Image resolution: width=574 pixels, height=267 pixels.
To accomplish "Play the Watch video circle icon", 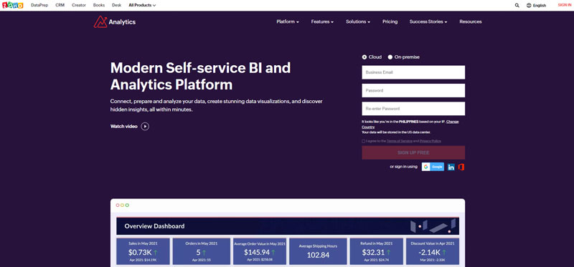I will click(x=145, y=127).
